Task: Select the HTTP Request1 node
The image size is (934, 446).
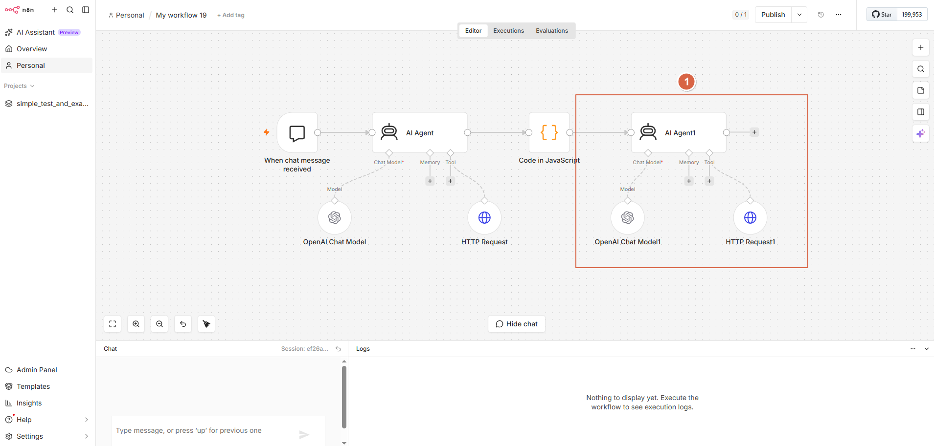Action: click(750, 217)
